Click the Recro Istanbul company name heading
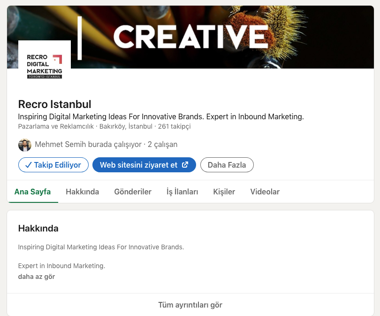Screen dimensions: 380x316 [55, 104]
